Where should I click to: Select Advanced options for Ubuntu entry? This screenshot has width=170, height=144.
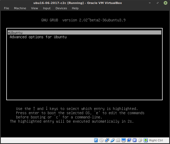(x=38, y=37)
